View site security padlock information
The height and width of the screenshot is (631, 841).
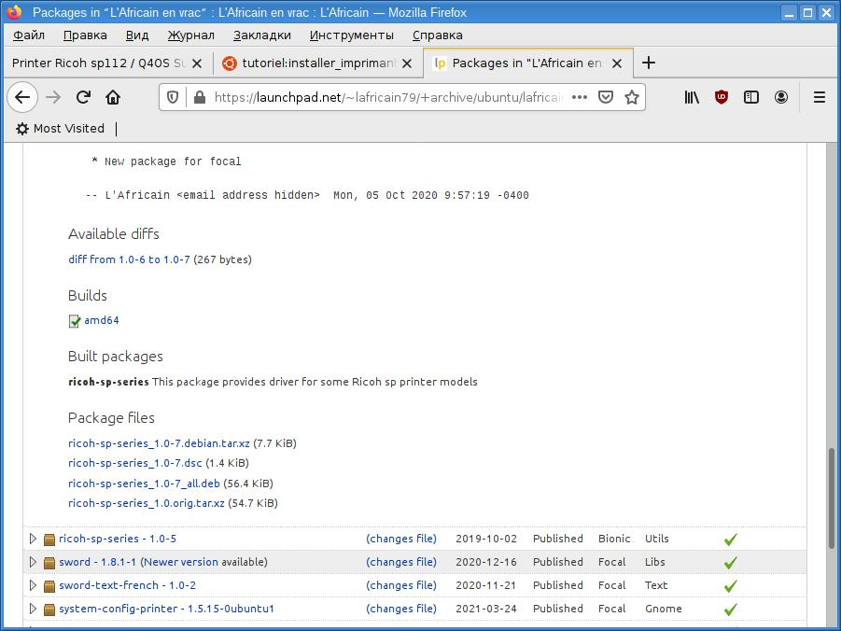click(200, 97)
